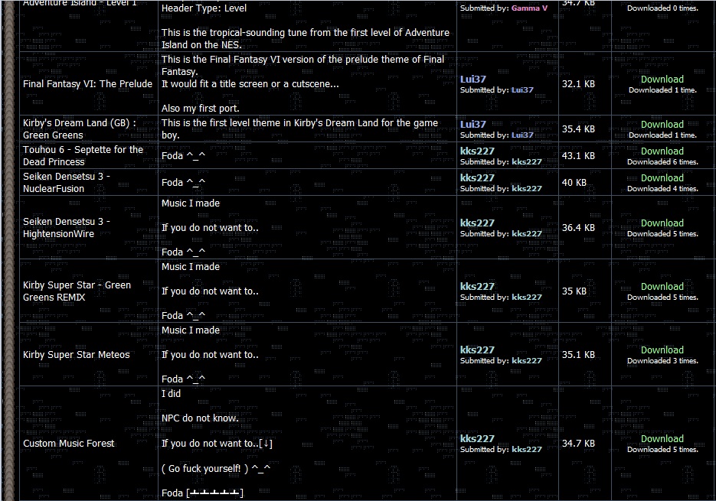Click 'This is the tropical-sounding tune' description

click(305, 39)
